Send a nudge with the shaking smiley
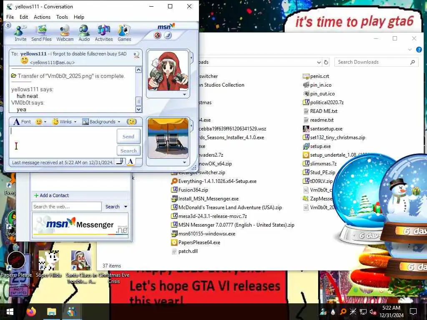This screenshot has width=427, height=320. click(x=131, y=122)
